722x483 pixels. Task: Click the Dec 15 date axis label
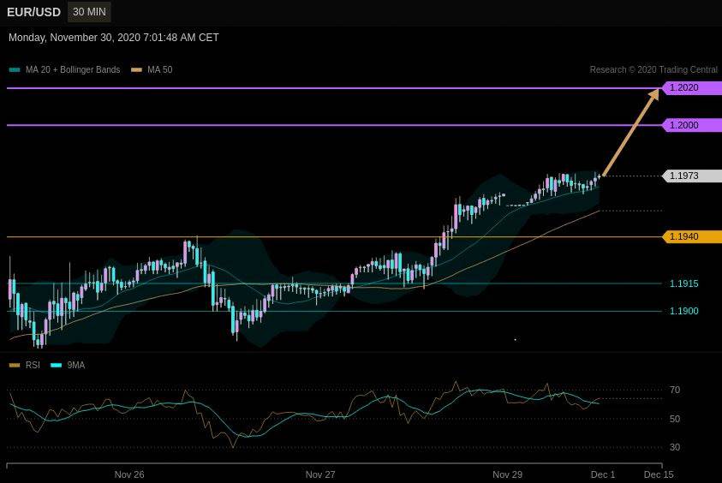[659, 474]
